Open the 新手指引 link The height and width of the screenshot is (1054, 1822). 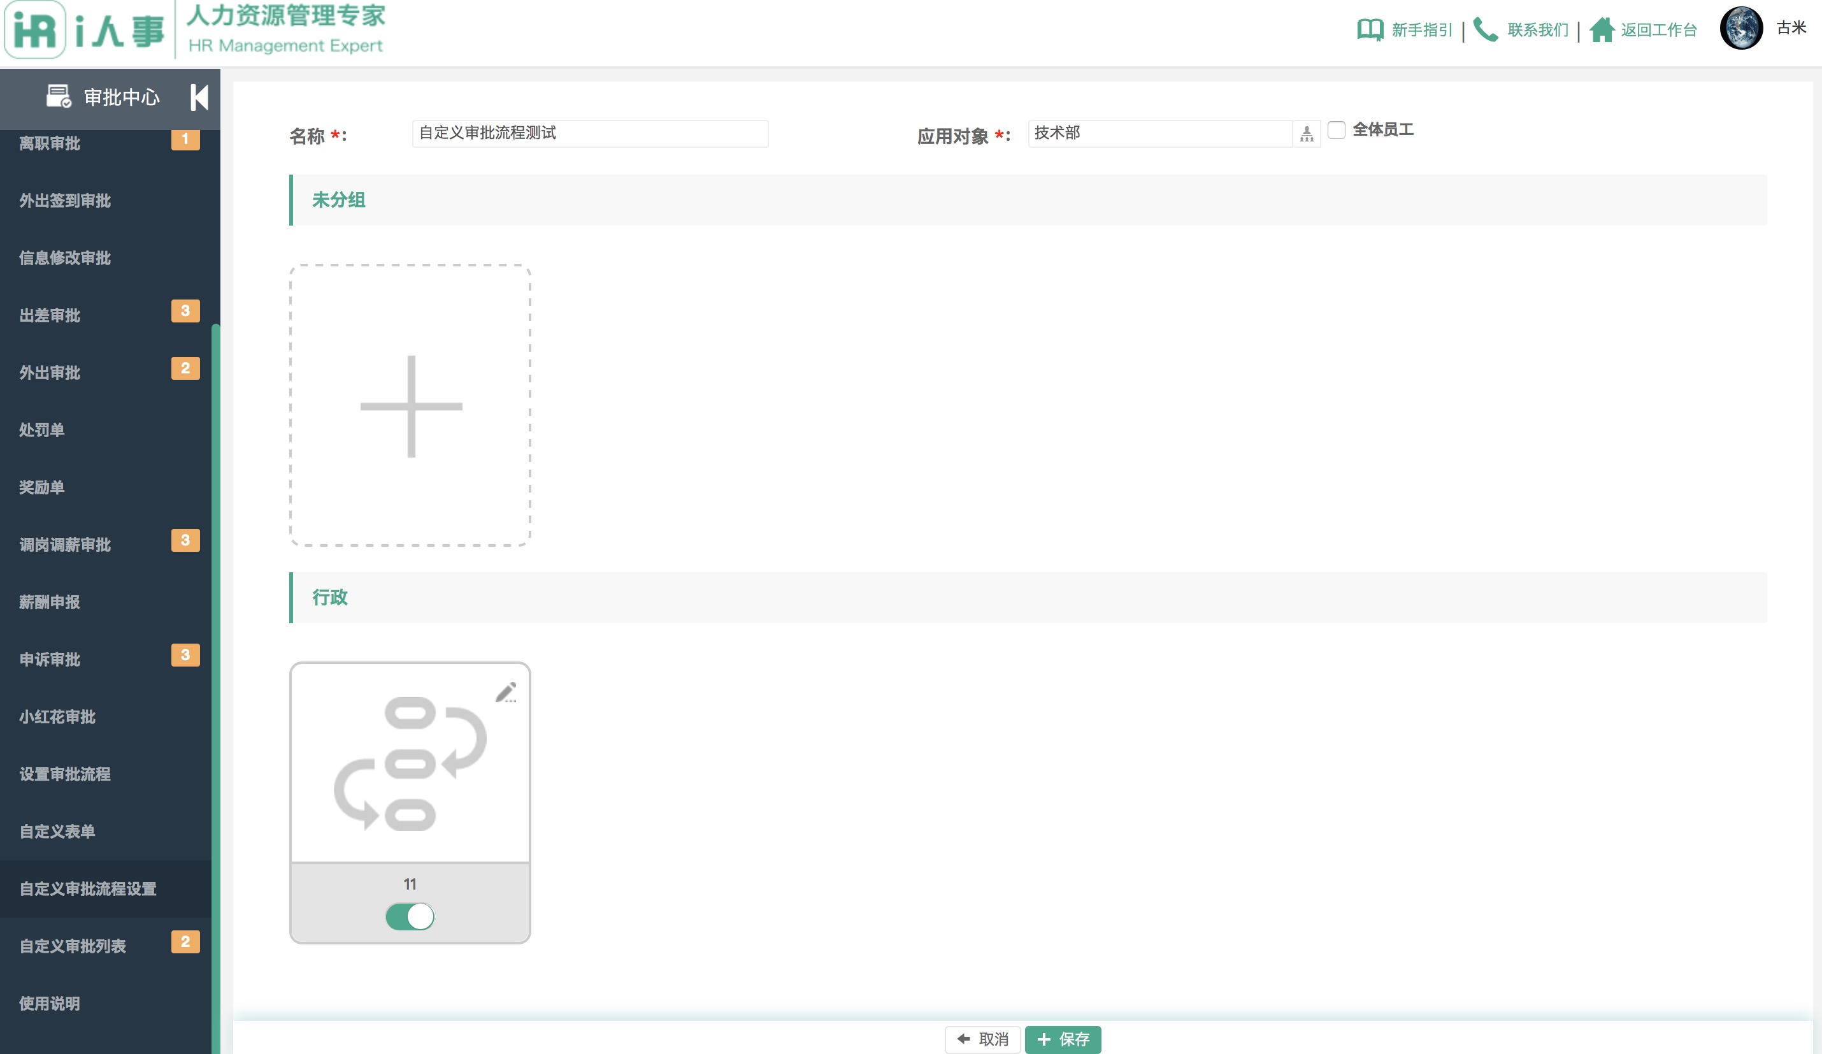(x=1421, y=30)
